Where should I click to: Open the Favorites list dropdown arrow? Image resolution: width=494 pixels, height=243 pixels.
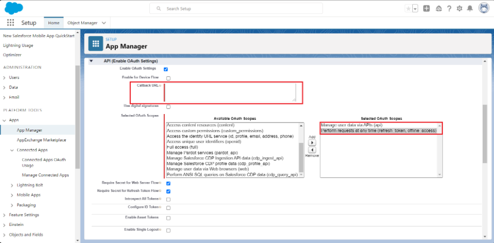click(x=415, y=9)
